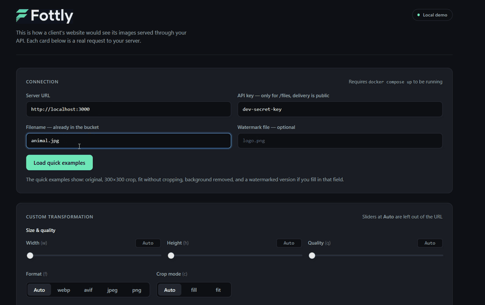The height and width of the screenshot is (305, 485).
Task: Select the avif format option
Action: pos(88,290)
